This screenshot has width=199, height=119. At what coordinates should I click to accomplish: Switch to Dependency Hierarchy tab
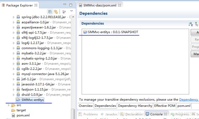[135, 106]
